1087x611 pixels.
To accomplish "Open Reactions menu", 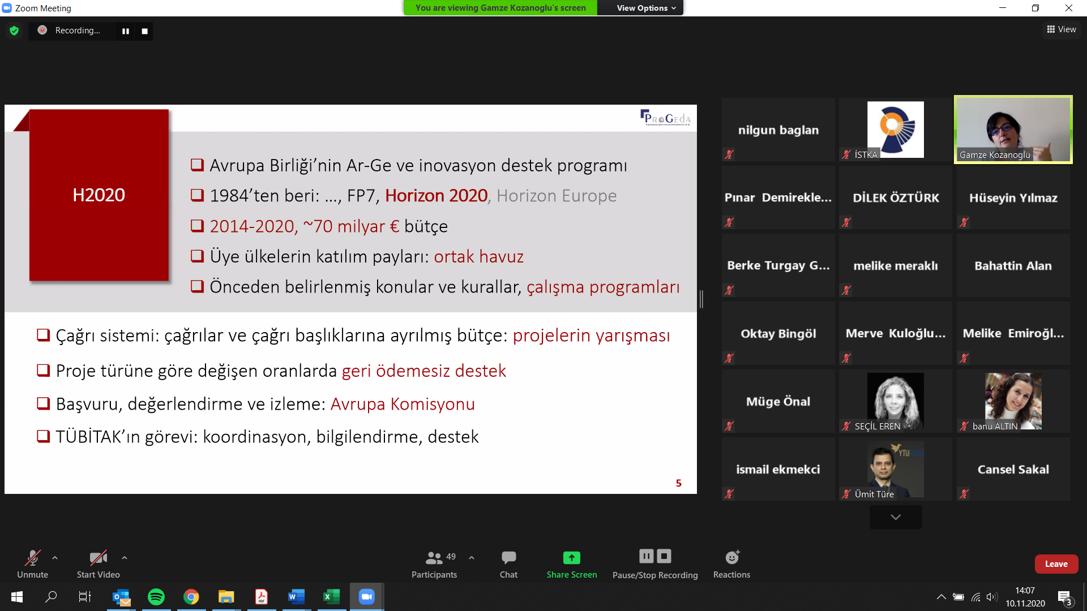I will pyautogui.click(x=731, y=564).
